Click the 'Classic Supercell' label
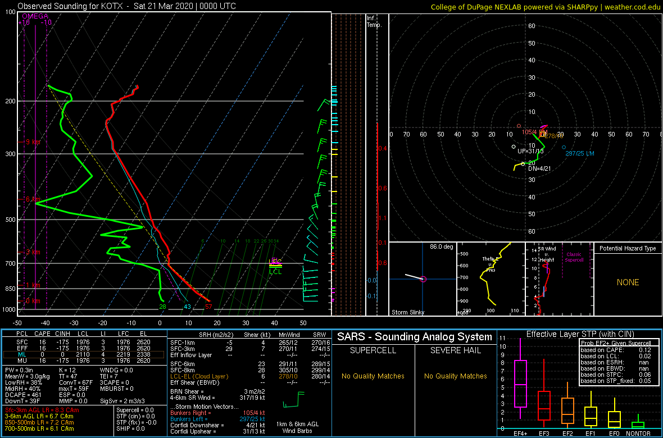 tap(574, 256)
